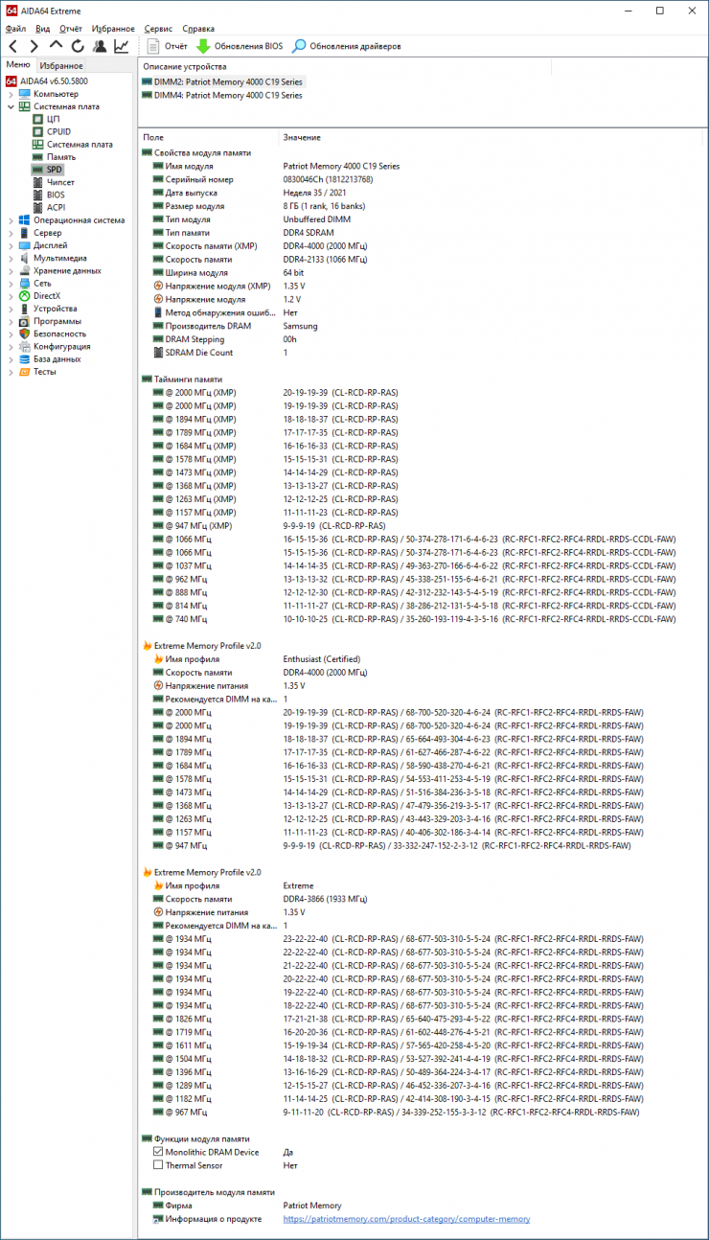This screenshot has width=709, height=1240.
Task: Click the Свойства модуля памяти section icon
Action: coord(147,152)
